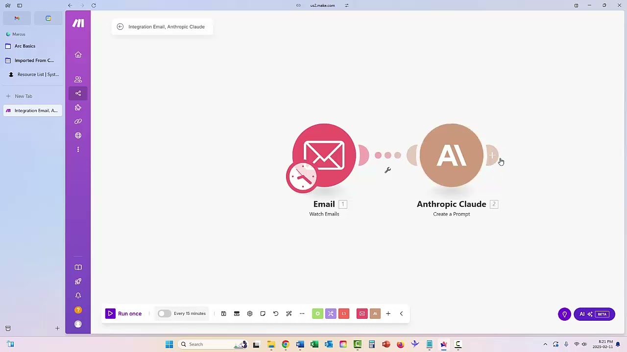
Task: Open scenario inputs and outputs icon
Action: [x=237, y=314]
